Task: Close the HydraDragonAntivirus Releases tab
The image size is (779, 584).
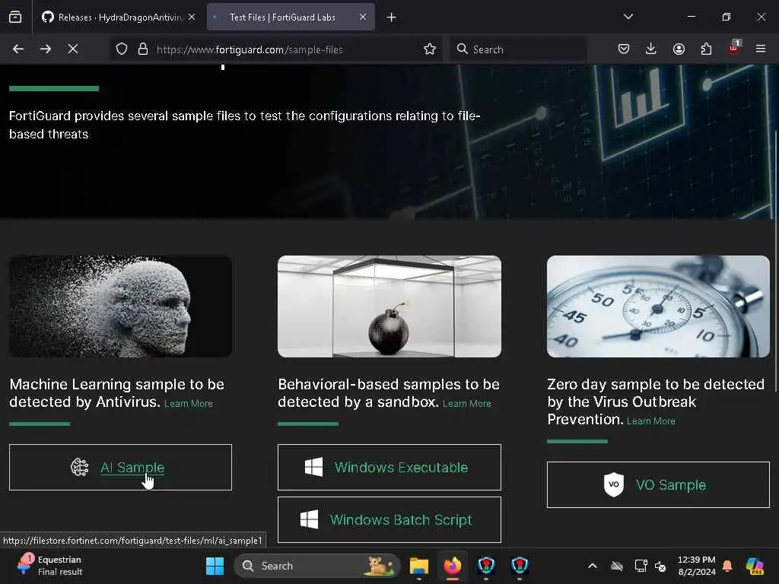Action: tap(192, 17)
